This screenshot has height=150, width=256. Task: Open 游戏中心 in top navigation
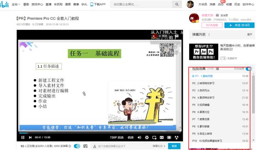(37, 4)
